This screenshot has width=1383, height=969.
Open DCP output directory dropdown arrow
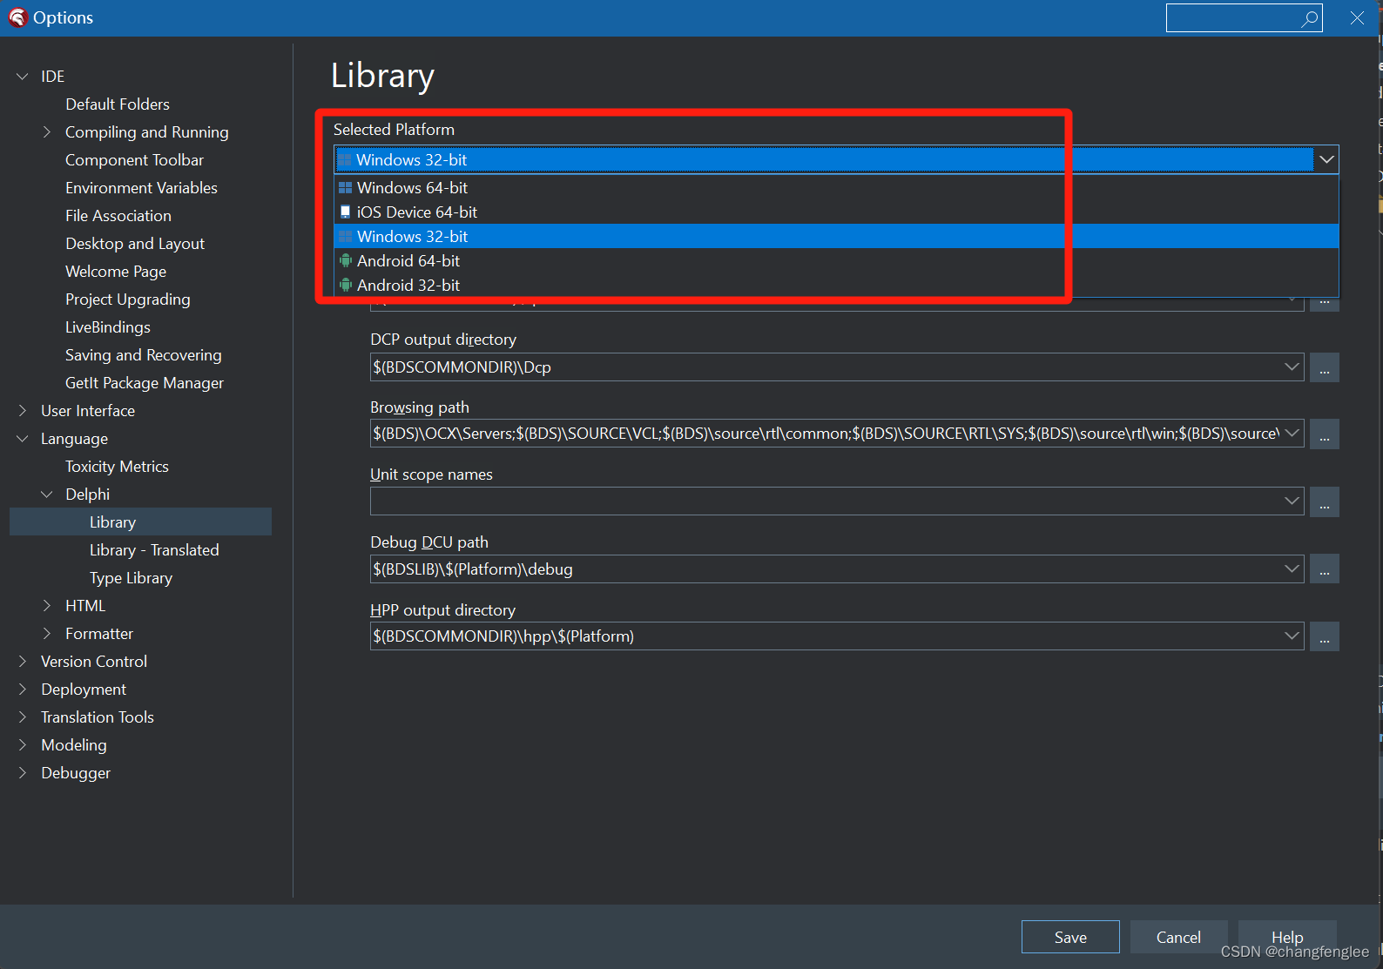coord(1292,367)
